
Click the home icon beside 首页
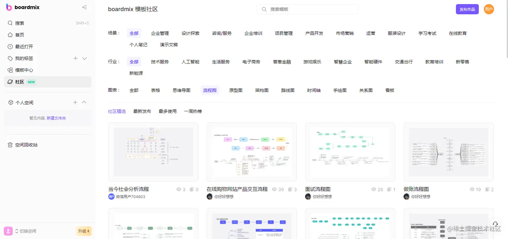pyautogui.click(x=10, y=35)
